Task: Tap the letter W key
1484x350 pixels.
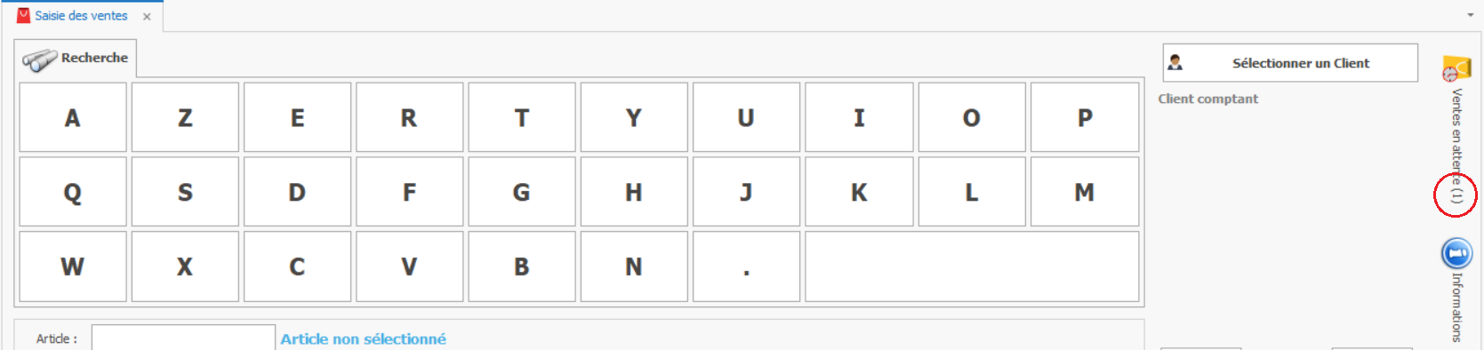Action: (x=73, y=266)
